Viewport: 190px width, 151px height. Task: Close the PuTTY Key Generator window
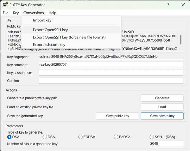click(183, 5)
